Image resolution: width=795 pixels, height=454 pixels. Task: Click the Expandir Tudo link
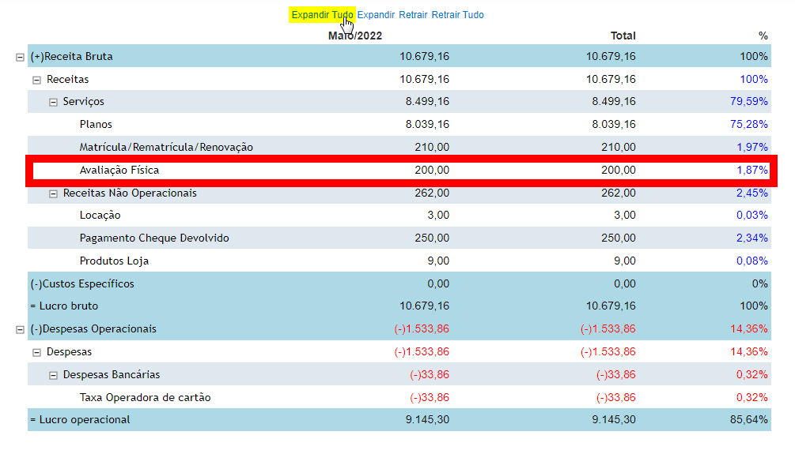point(321,15)
